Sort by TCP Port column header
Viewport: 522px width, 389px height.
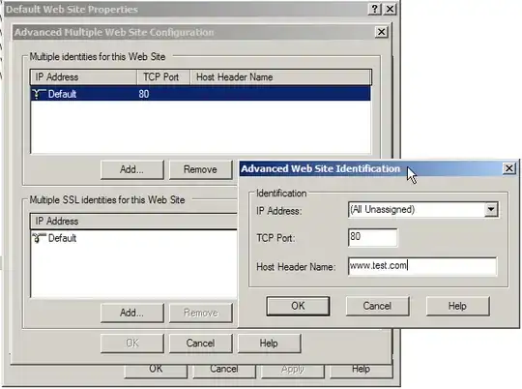[x=163, y=77]
